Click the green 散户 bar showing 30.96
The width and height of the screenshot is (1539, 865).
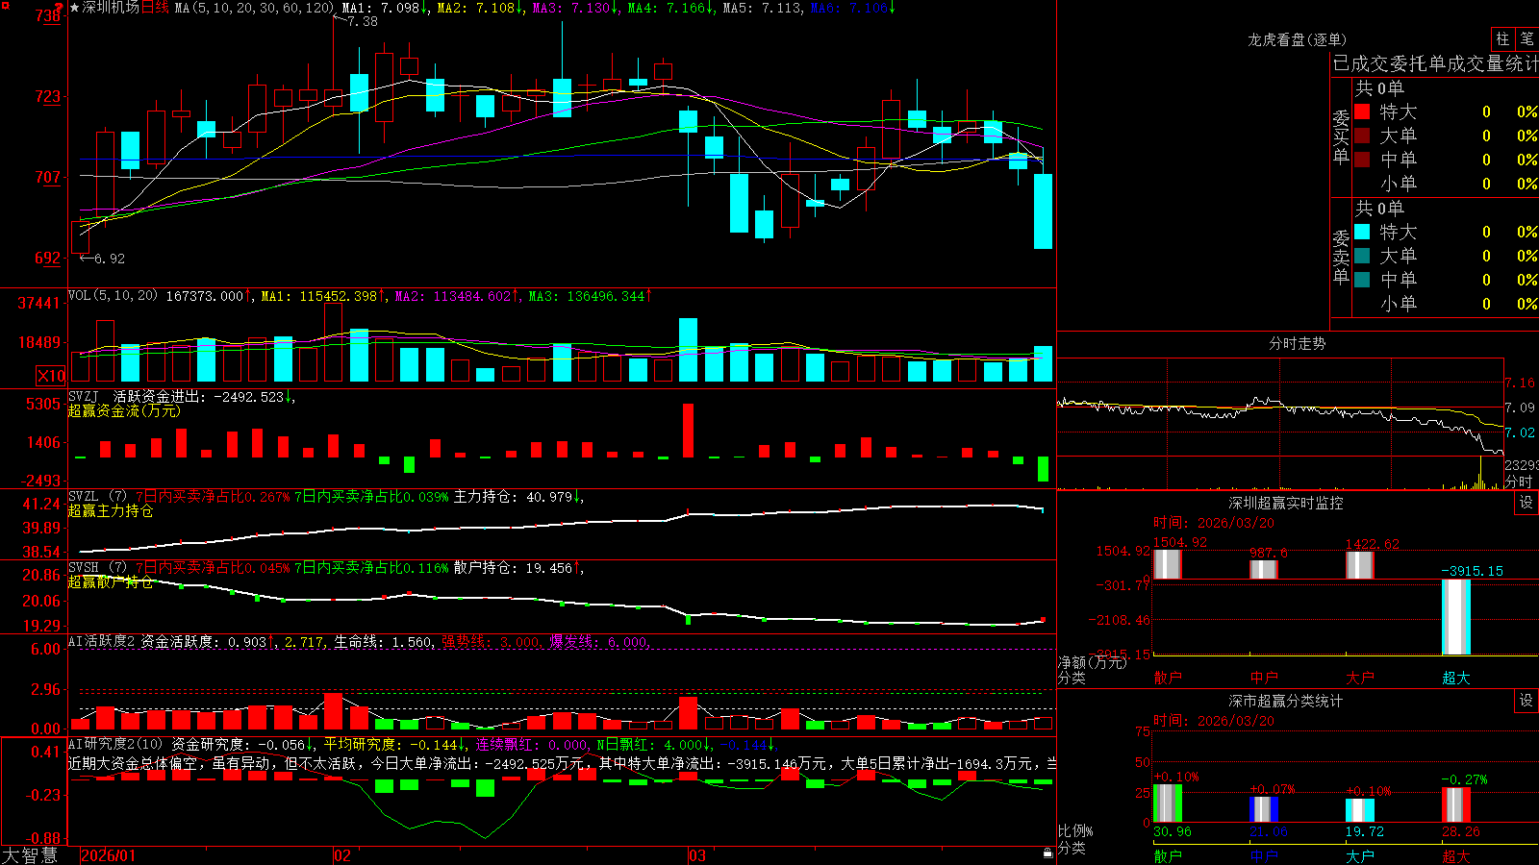[x=1168, y=803]
